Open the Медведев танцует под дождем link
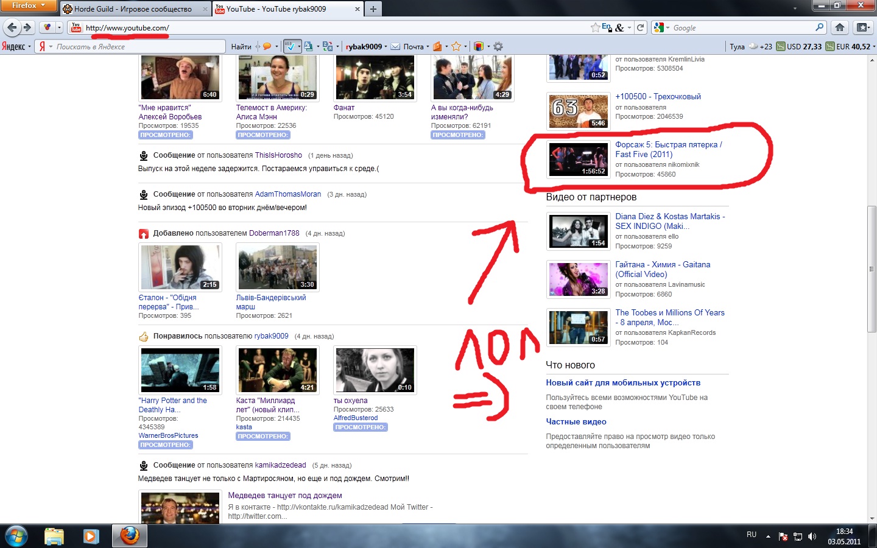This screenshot has width=877, height=548. click(285, 496)
